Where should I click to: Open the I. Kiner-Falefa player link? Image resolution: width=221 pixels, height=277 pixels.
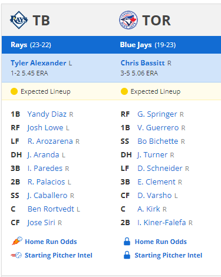[161, 223]
